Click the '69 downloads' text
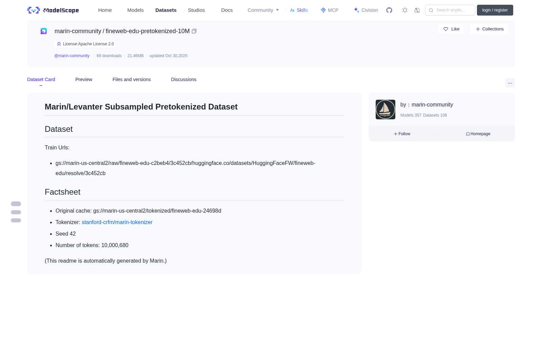This screenshot has width=542, height=338. tap(109, 56)
